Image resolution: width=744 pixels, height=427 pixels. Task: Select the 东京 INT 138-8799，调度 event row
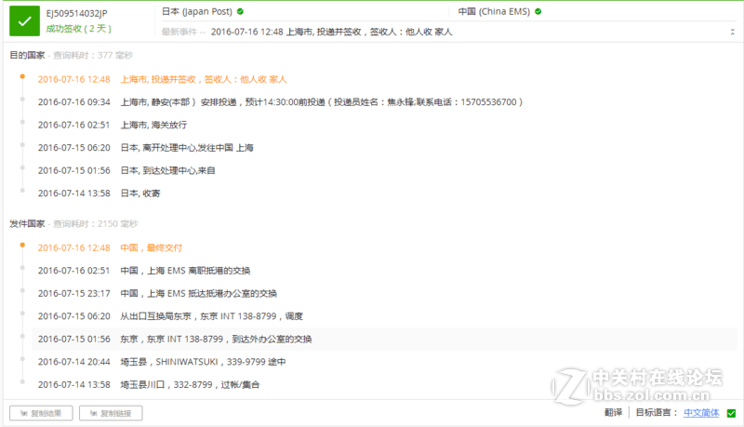click(x=384, y=316)
